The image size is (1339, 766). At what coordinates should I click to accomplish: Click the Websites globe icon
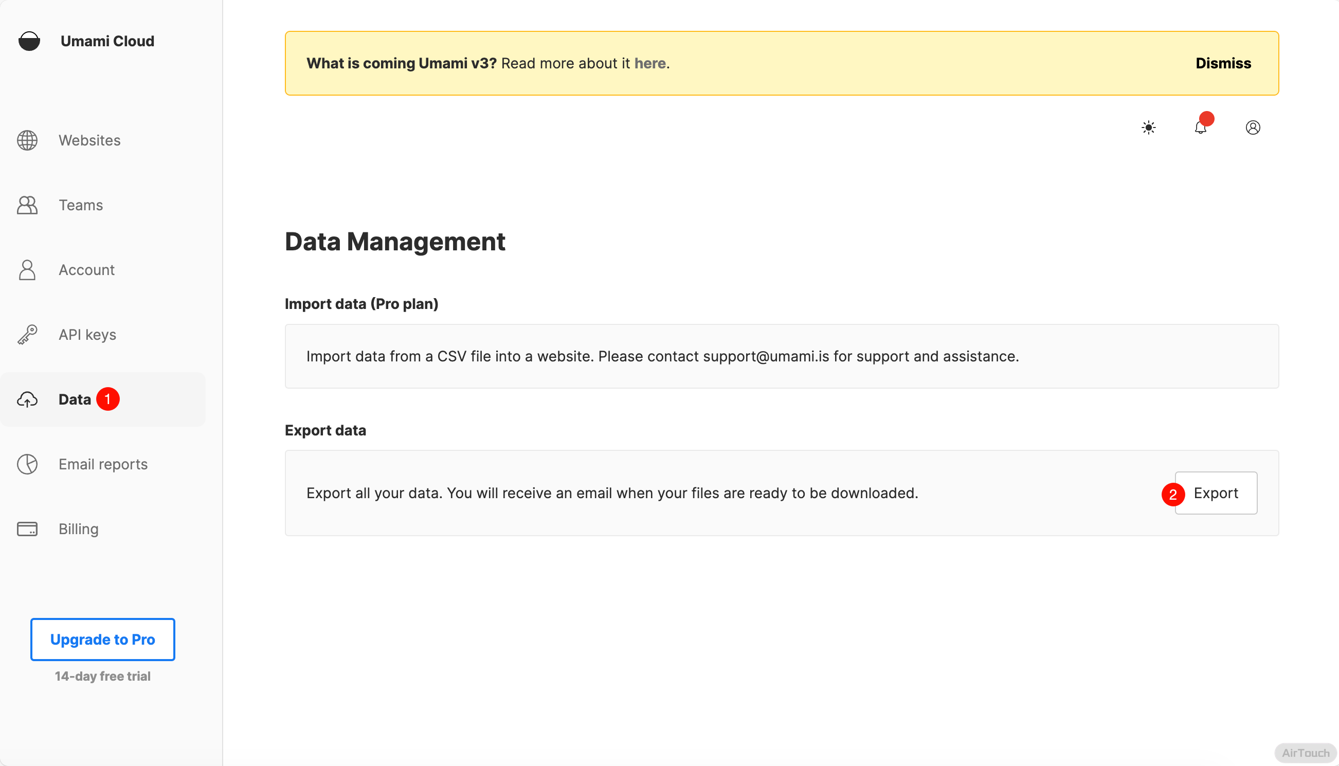[x=27, y=140]
